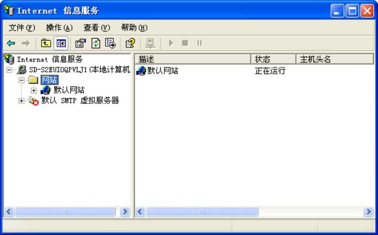Viewport: 378px width, 235px height.
Task: Open the Properties toolbar icon
Action: pyautogui.click(x=80, y=43)
